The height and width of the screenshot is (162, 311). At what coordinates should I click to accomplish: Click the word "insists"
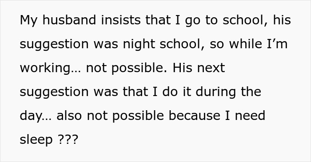(x=121, y=20)
